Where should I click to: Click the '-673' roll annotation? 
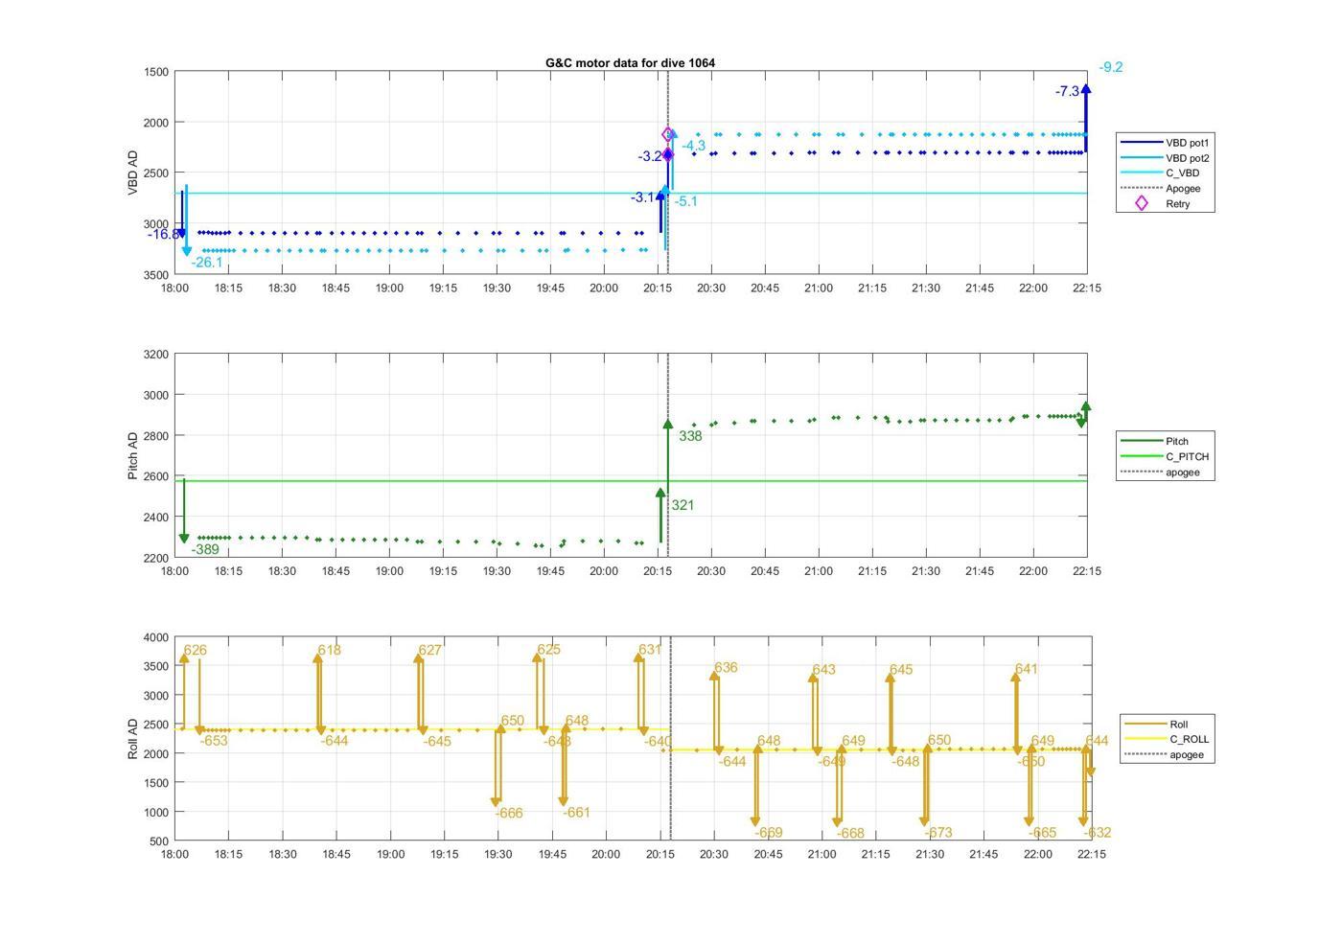pyautogui.click(x=938, y=833)
